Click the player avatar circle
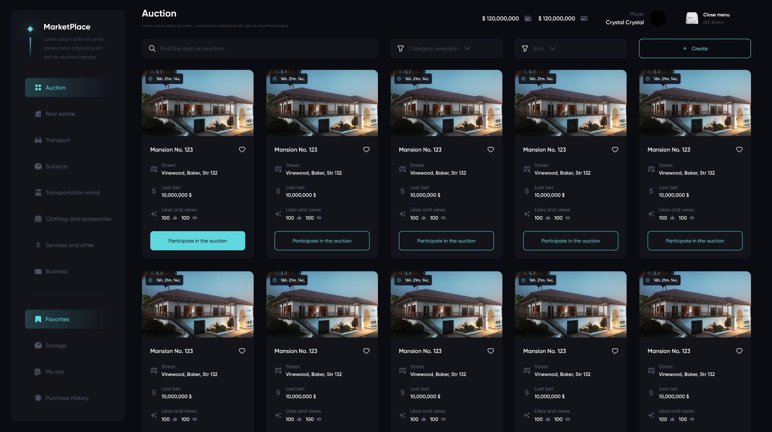The image size is (772, 432). pyautogui.click(x=658, y=19)
